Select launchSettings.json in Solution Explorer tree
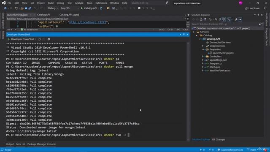270x152 pixels. [223, 53]
